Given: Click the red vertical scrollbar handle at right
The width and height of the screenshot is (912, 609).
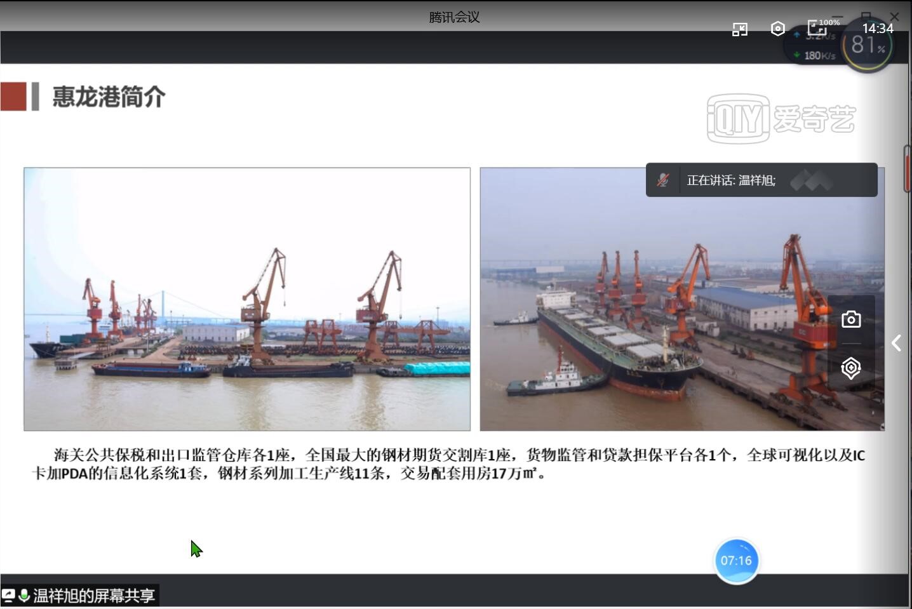Looking at the screenshot, I should [908, 168].
